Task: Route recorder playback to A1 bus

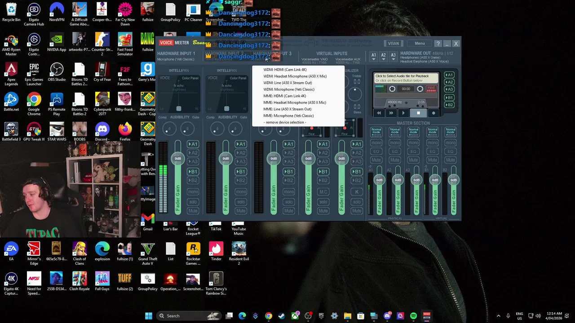Action: (449, 75)
